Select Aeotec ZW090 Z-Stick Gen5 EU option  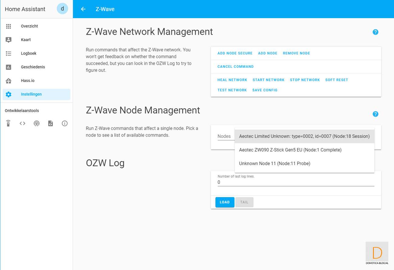305,150
